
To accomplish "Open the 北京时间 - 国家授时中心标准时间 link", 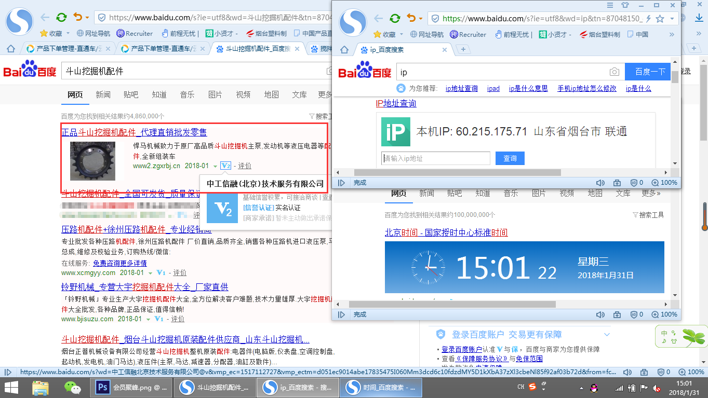I will [446, 232].
